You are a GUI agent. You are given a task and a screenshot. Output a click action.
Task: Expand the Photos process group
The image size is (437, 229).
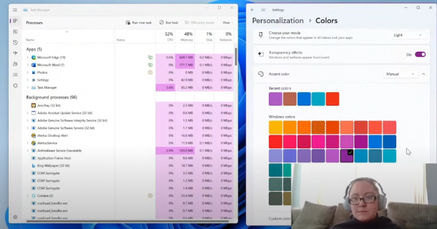coord(27,72)
